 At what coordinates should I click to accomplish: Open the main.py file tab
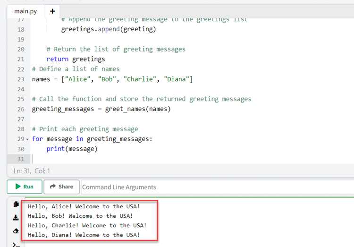25,11
